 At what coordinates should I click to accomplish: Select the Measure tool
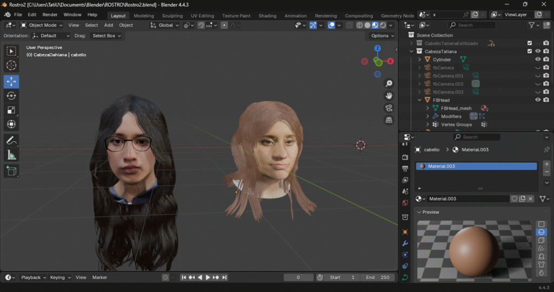click(11, 155)
